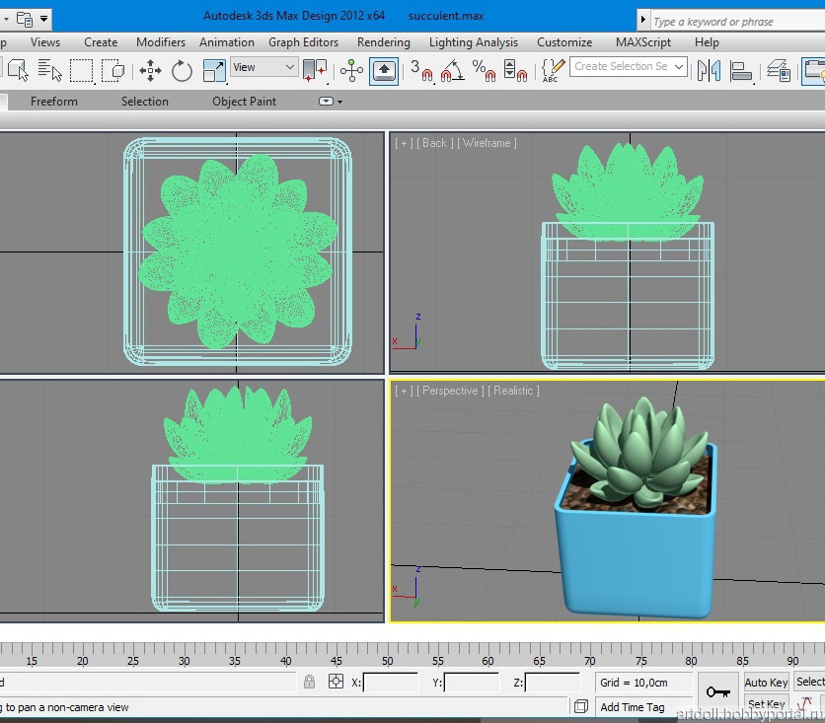Switch to the Object Paint tab

coord(244,102)
